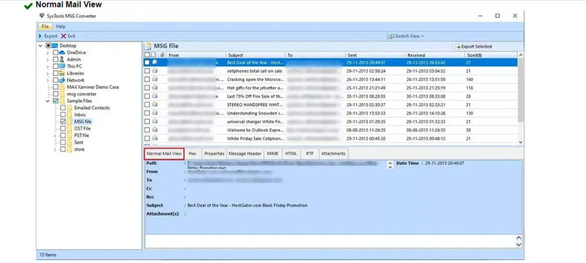
Task: Click the PST file folder icon
Action: pos(69,136)
